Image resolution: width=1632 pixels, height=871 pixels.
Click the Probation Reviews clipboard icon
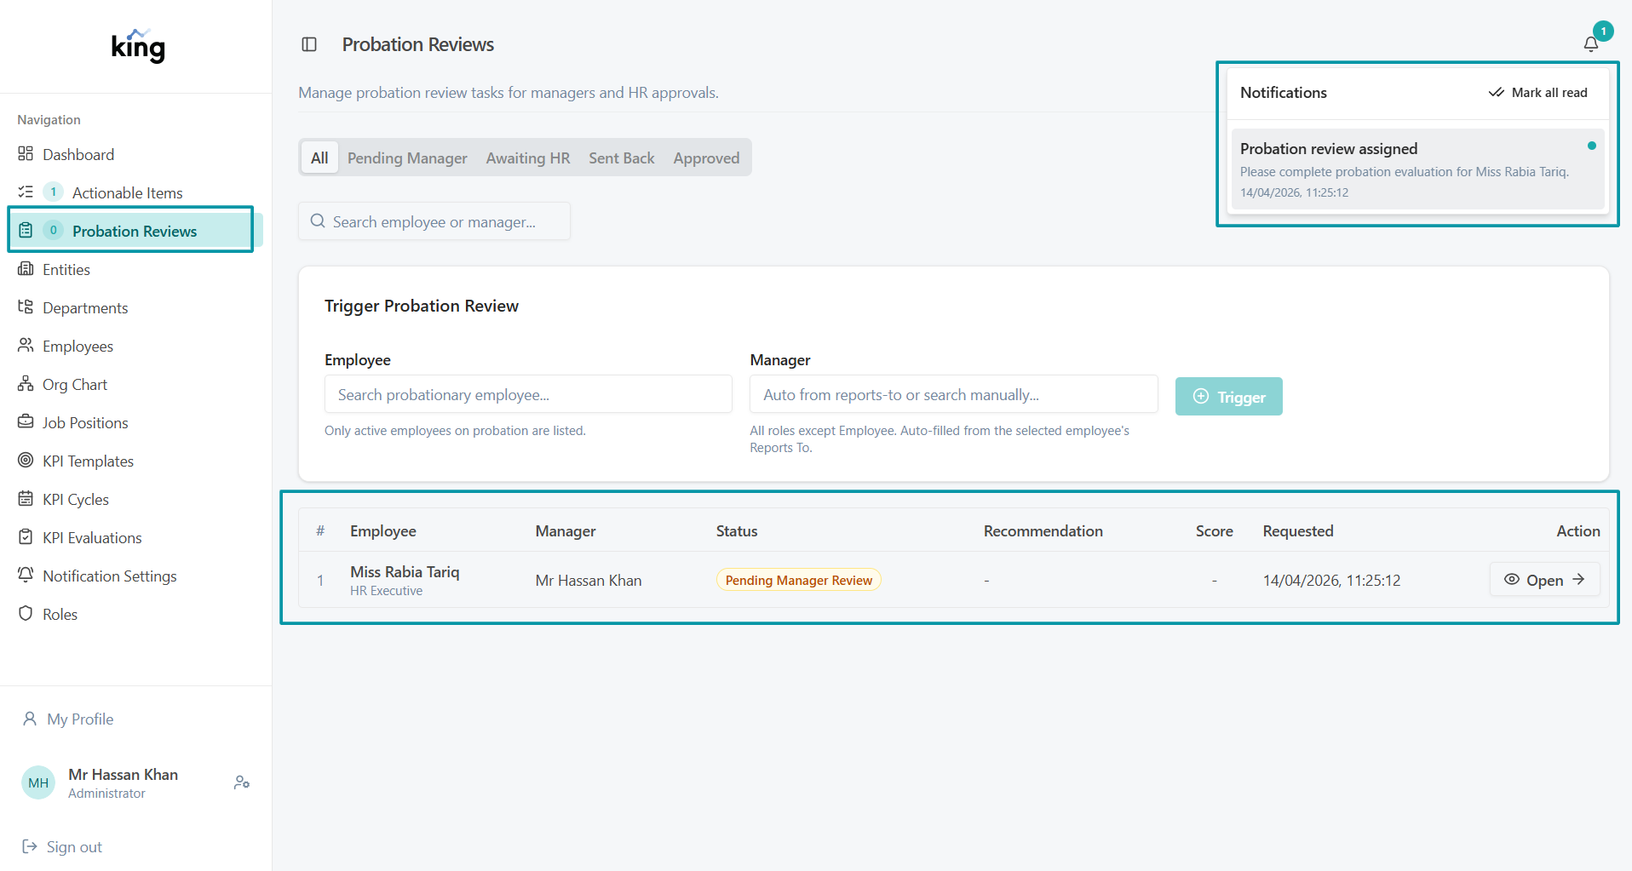pos(26,231)
